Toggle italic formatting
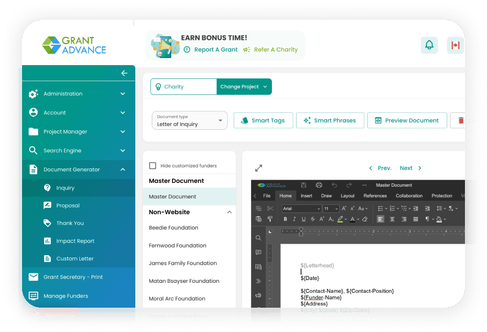Viewport: 487px width, 332px height. [294, 219]
